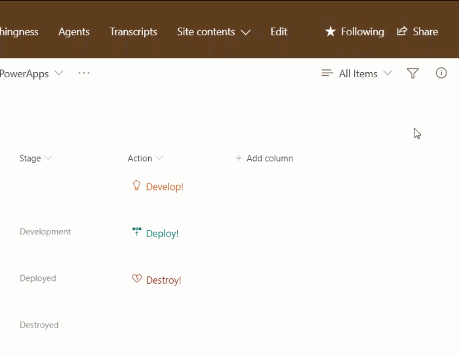Open the Agents navigation item

[x=74, y=31]
